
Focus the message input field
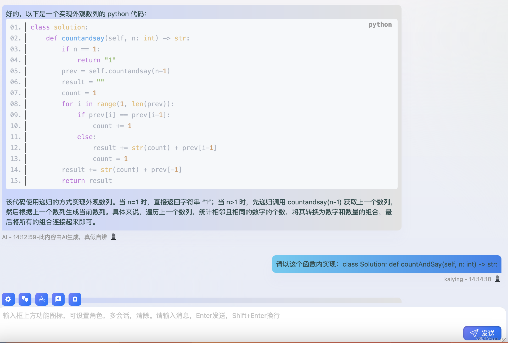tap(230, 316)
